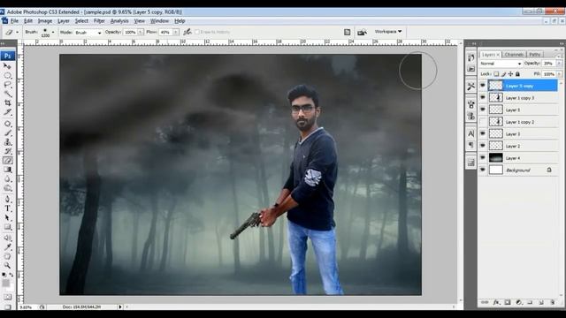Select the Move tool
The image size is (566, 318).
7,66
